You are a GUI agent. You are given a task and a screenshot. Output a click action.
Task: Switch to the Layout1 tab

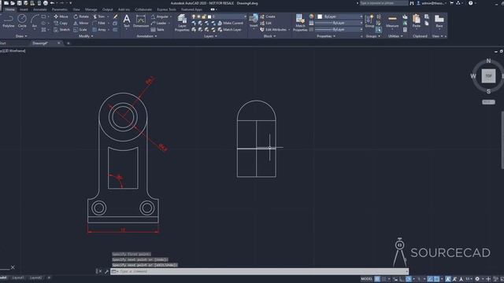(18, 277)
